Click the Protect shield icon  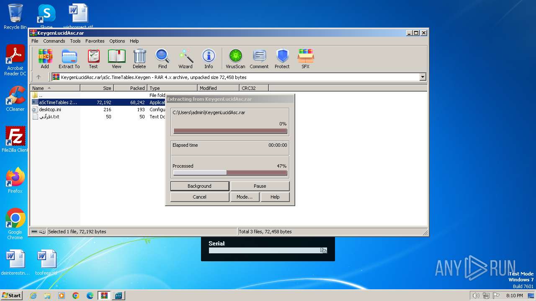pos(282,59)
